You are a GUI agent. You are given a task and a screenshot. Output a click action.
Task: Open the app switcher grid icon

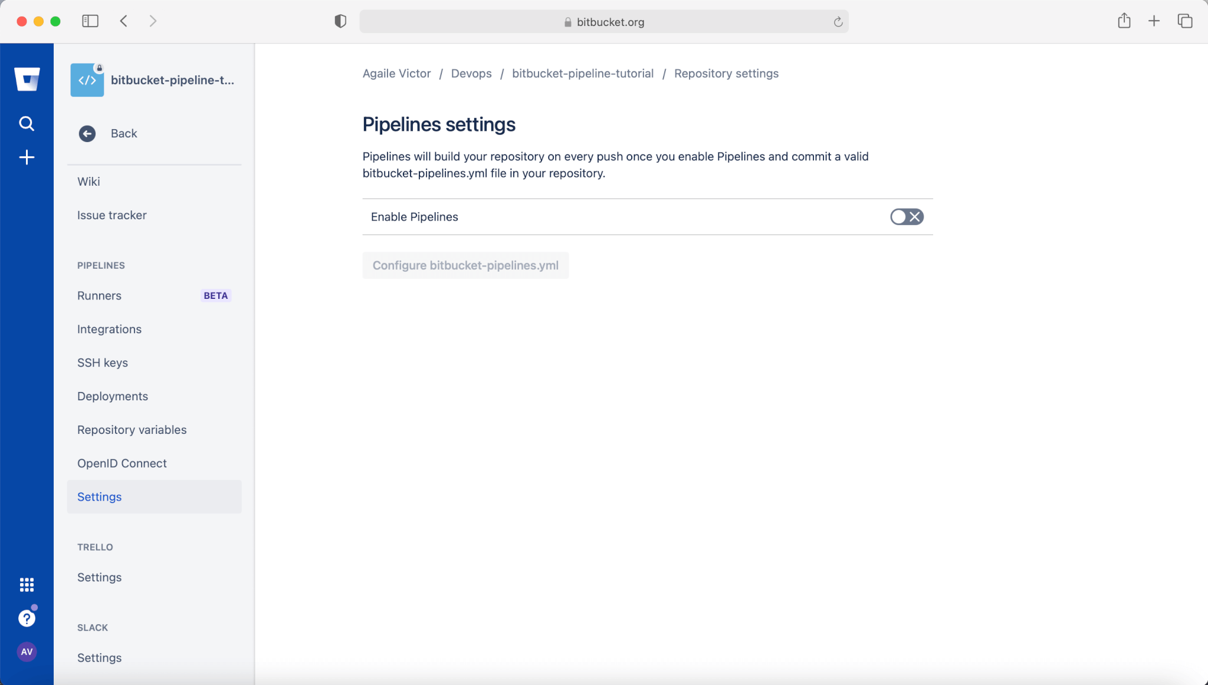27,584
